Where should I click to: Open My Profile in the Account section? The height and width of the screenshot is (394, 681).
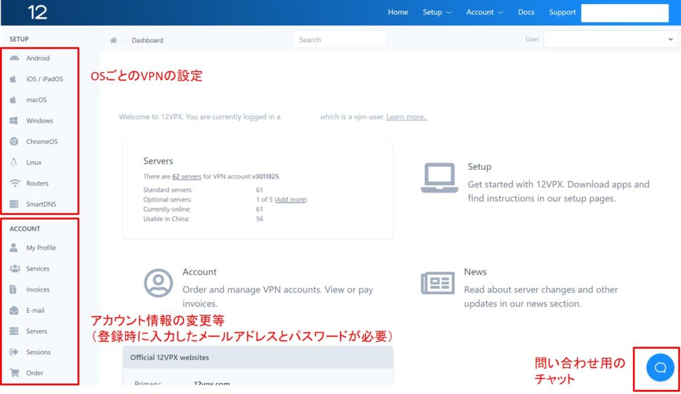coord(43,247)
